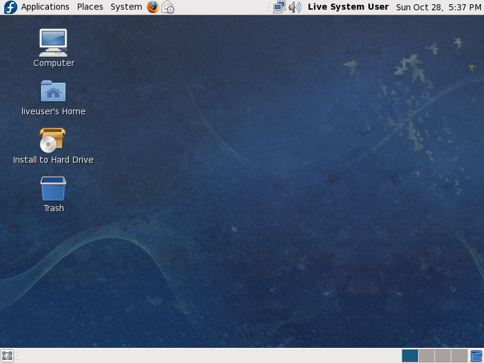Toggle the Show Desktop button

tap(7, 356)
